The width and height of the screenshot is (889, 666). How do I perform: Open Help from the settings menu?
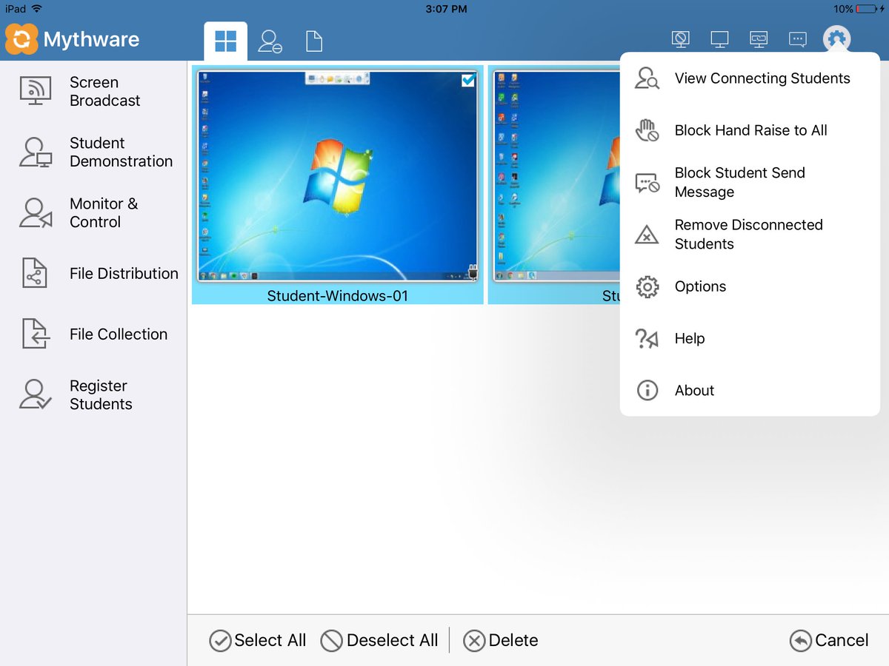click(x=750, y=338)
